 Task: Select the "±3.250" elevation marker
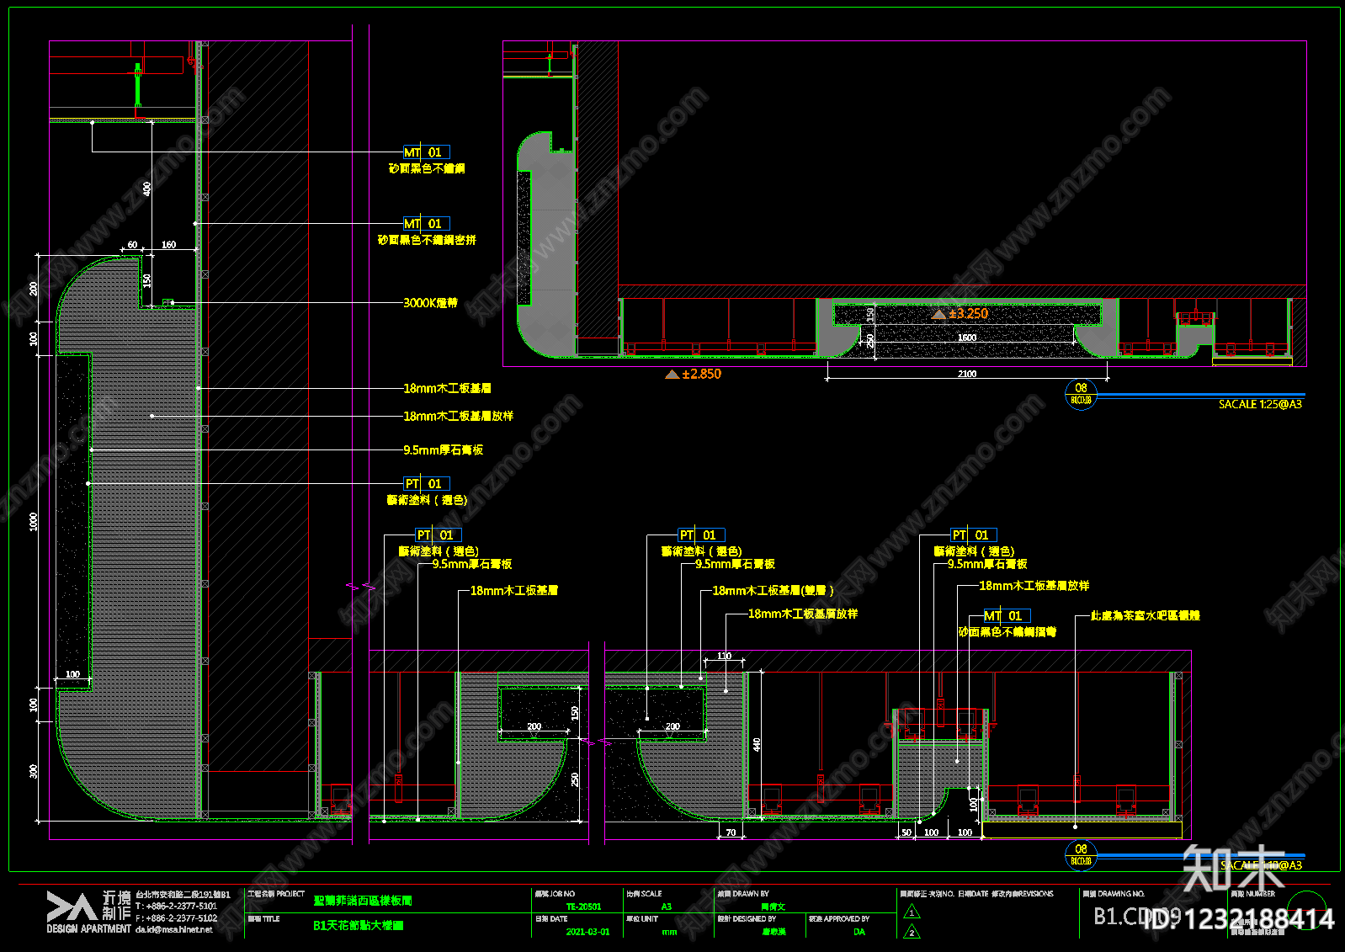tap(960, 313)
